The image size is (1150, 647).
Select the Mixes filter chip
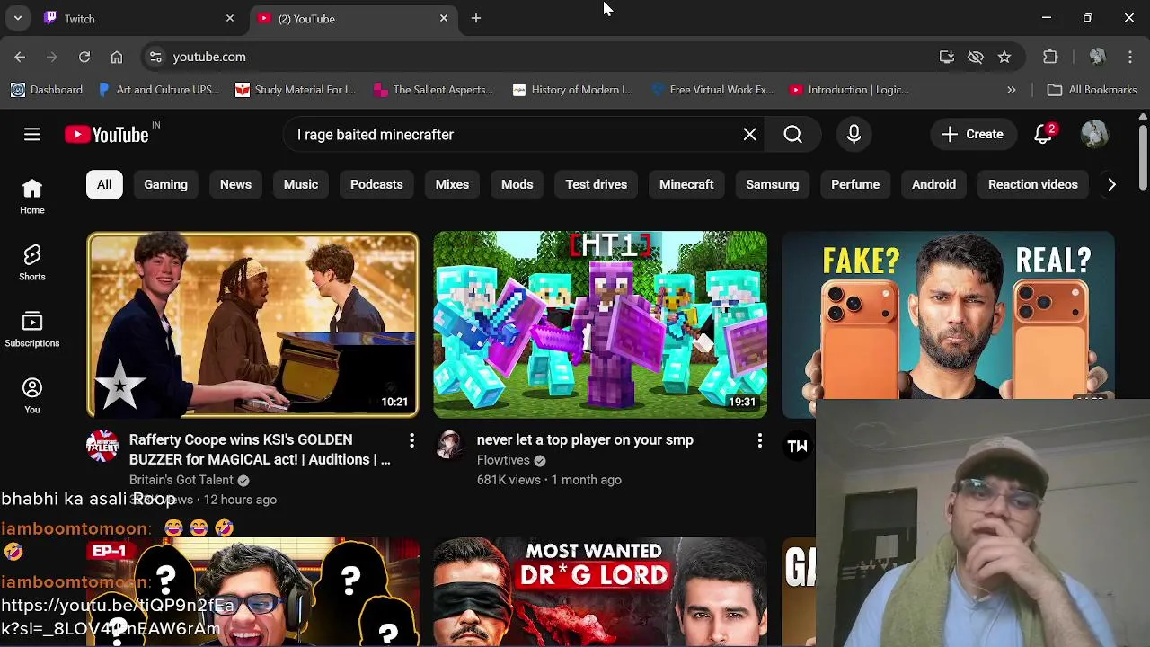point(452,184)
